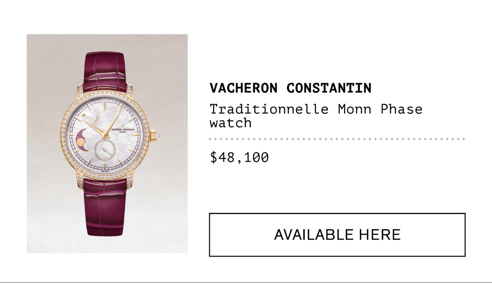Viewport: 492px width, 286px height.
Task: Click the word CONSTANTIN in the heading
Action: (329, 88)
